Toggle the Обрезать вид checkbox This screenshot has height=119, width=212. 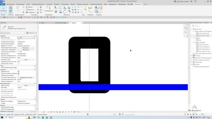click(19, 72)
